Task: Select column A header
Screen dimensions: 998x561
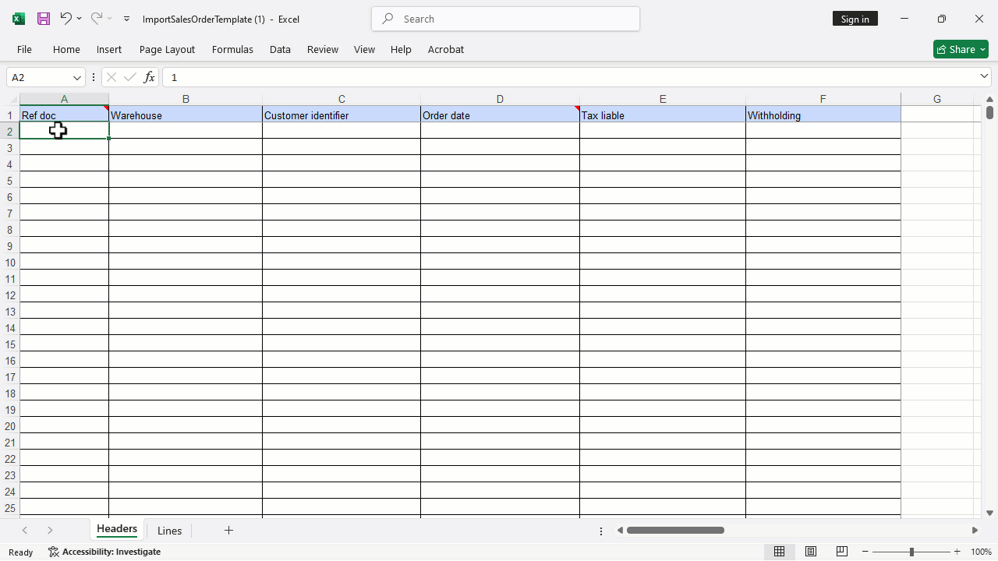Action: [x=64, y=99]
